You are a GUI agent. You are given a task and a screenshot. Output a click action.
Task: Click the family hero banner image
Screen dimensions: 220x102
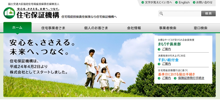point(79,65)
